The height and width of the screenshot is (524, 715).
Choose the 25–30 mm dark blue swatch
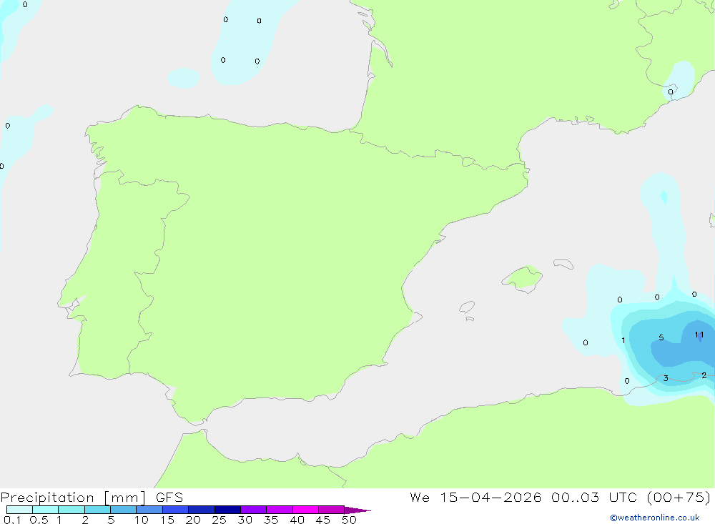coord(227,510)
